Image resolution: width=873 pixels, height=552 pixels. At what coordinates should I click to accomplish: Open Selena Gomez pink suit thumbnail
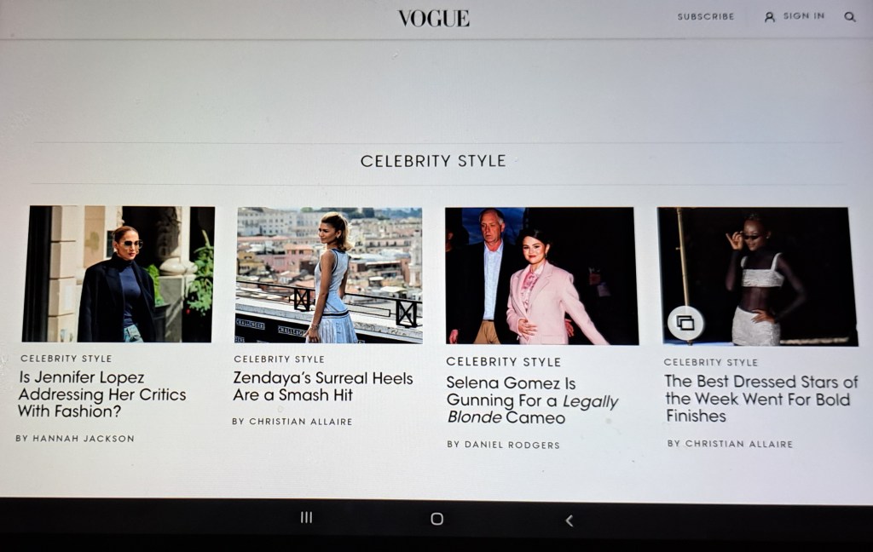coord(541,276)
